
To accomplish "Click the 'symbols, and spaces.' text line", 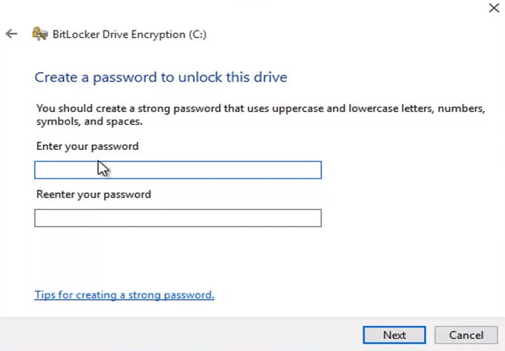I will [89, 121].
